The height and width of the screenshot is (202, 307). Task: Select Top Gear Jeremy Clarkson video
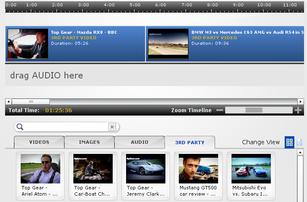pos(145,176)
